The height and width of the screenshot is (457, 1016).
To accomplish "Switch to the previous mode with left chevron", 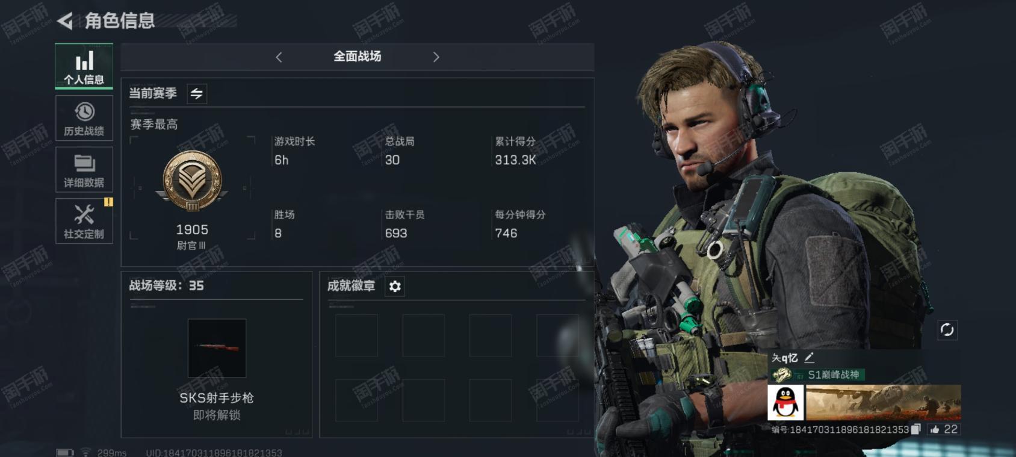I will pyautogui.click(x=279, y=57).
